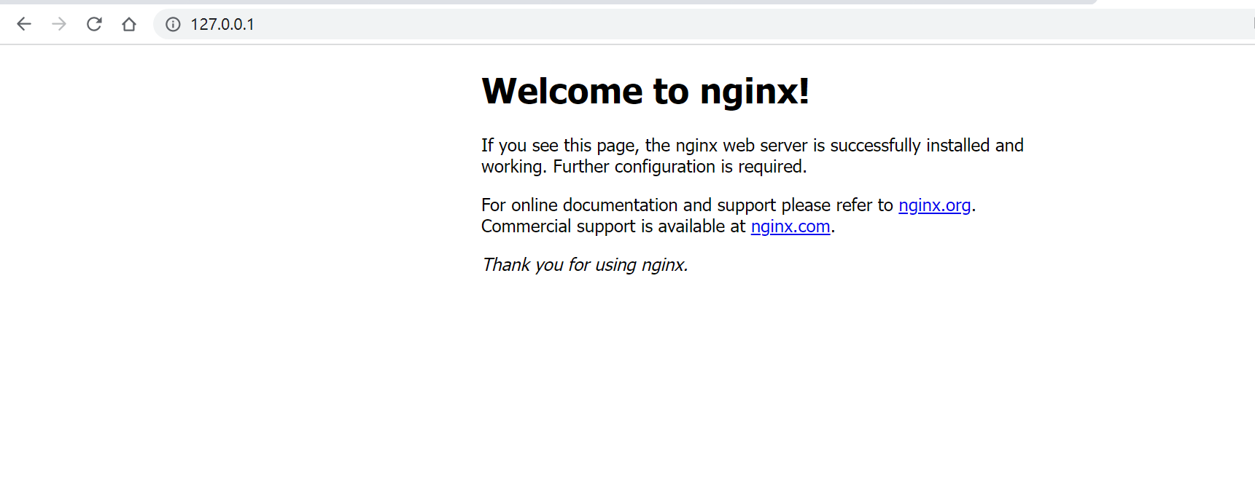
Task: Open the home page via house icon
Action: (129, 24)
